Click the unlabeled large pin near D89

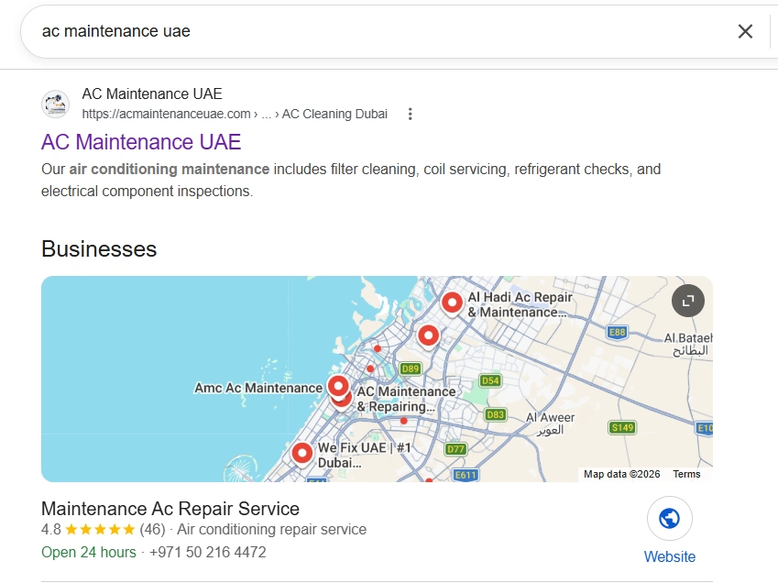point(428,336)
